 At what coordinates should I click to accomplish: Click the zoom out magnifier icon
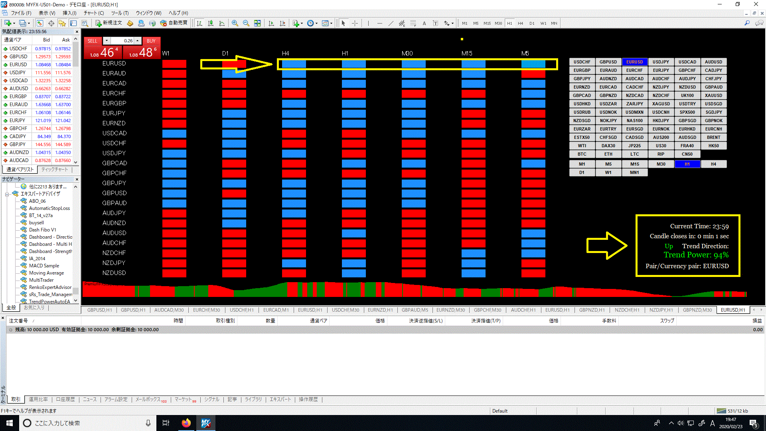point(246,23)
